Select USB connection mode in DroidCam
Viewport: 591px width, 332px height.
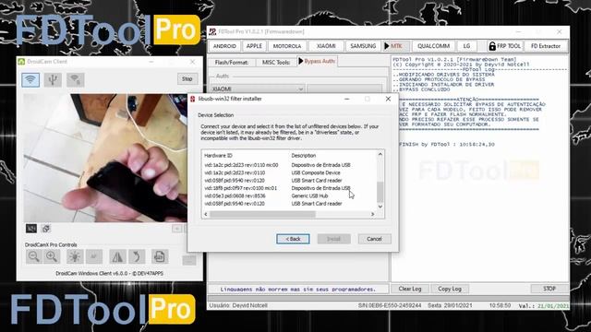click(x=53, y=79)
